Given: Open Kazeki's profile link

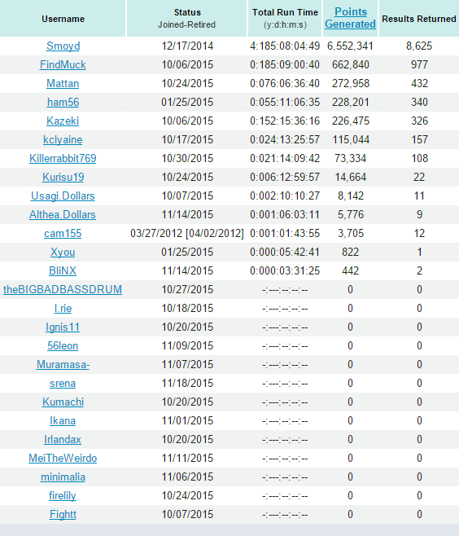Looking at the screenshot, I should point(63,121).
